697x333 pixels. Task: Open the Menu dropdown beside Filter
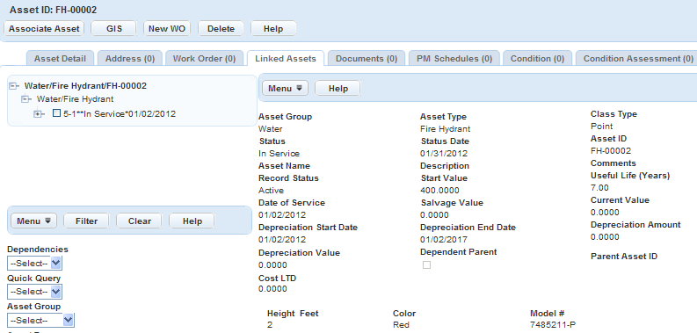[x=33, y=221]
